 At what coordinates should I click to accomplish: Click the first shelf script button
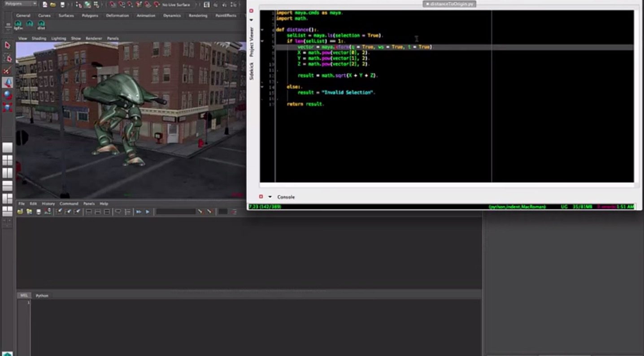click(x=18, y=25)
